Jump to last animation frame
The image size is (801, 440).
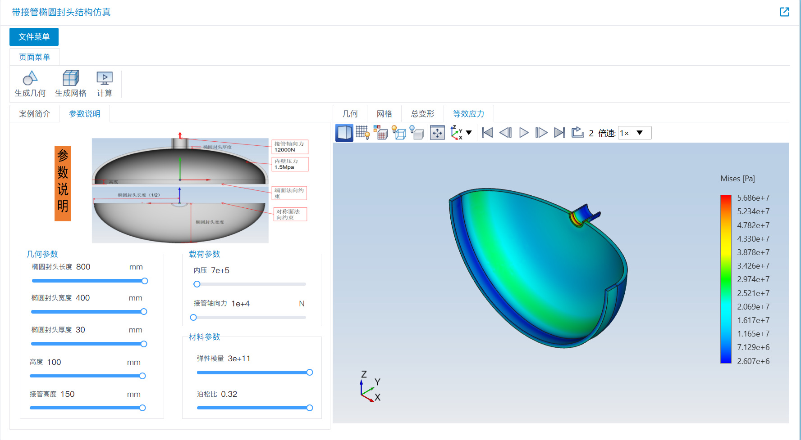pos(559,133)
